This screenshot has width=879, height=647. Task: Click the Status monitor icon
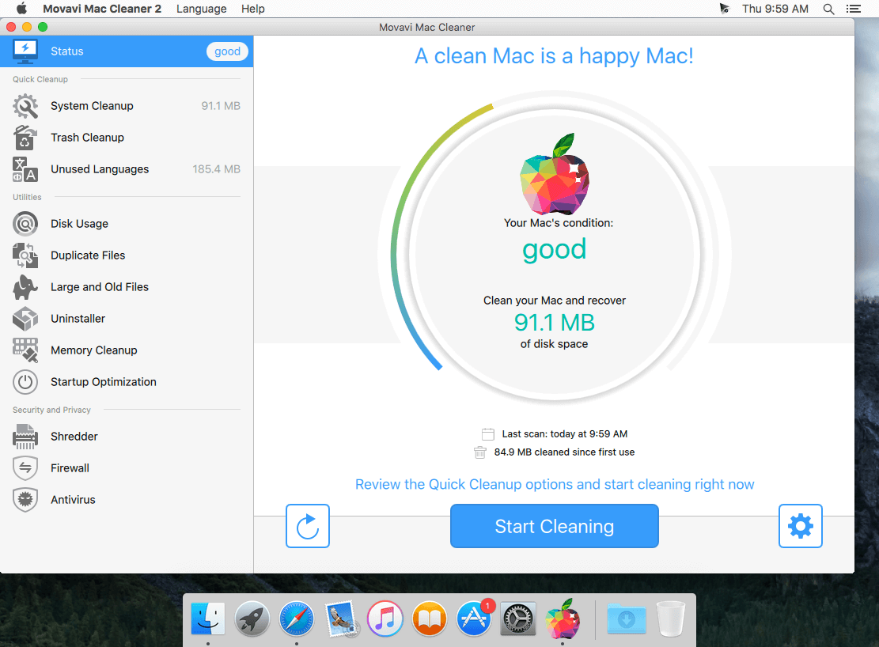(25, 51)
